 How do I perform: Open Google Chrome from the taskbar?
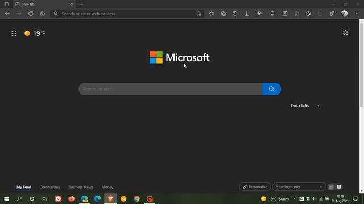pyautogui.click(x=136, y=199)
